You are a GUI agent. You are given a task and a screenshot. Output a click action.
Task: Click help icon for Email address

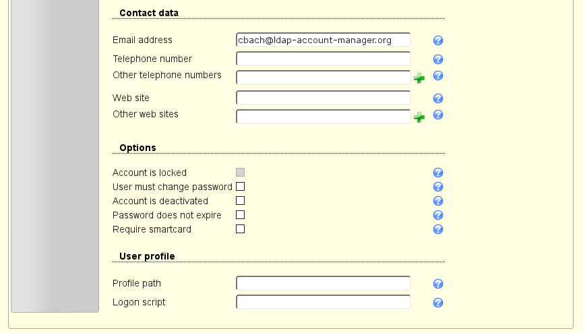tap(438, 40)
